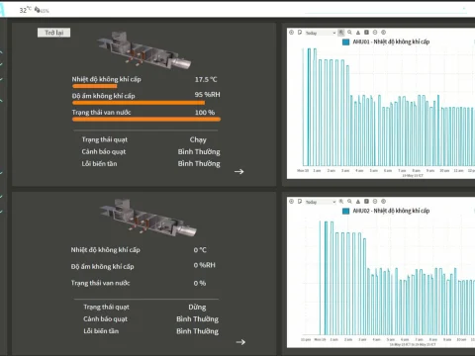This screenshot has width=475, height=356.
Task: Click the AHU02 - Nhiệt độ không khí cấp legend label
Action: click(391, 211)
